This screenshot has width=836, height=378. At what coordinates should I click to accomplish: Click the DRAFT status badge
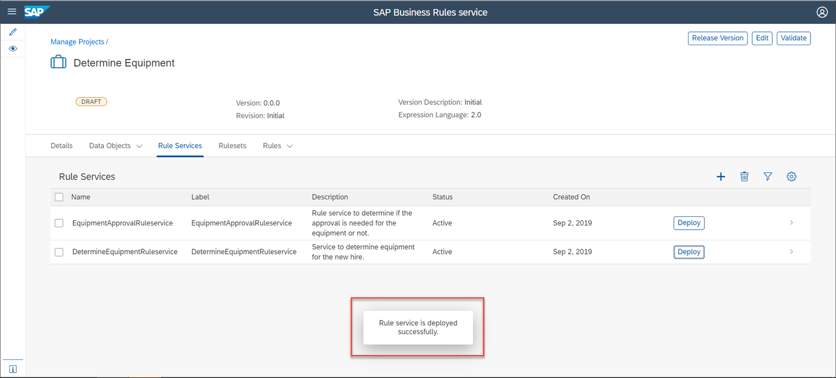click(x=91, y=101)
